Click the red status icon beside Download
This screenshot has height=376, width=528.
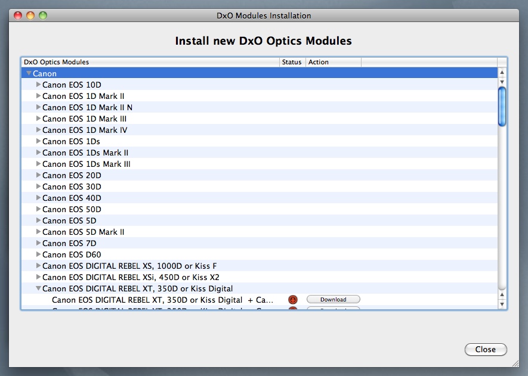coord(292,300)
